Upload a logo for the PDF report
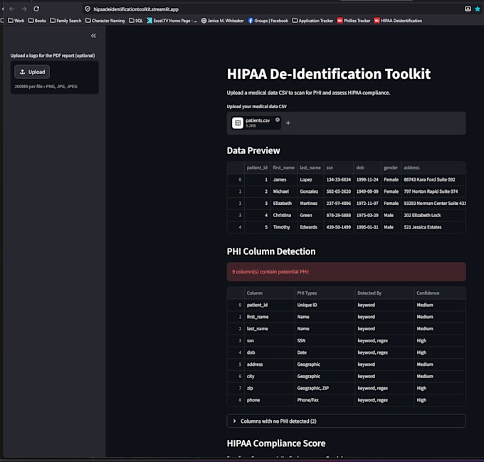The width and height of the screenshot is (484, 462). (x=32, y=72)
